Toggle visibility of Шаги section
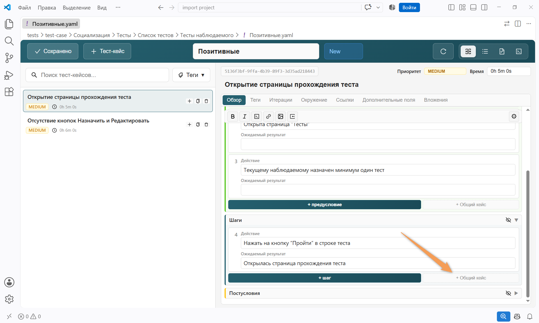Viewport: 539px width, 323px height. (508, 220)
